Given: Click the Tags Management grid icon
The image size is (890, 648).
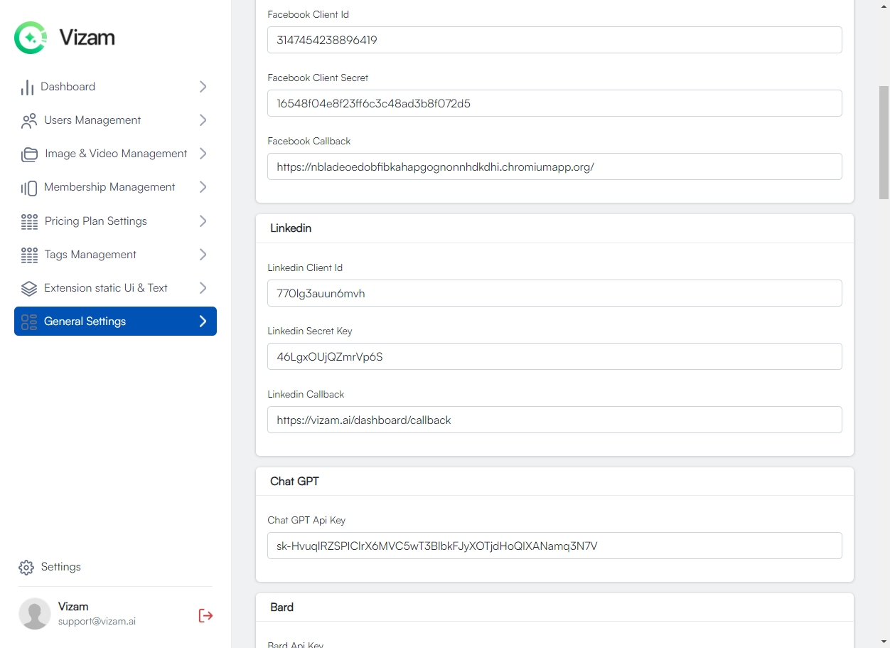Looking at the screenshot, I should pos(29,255).
